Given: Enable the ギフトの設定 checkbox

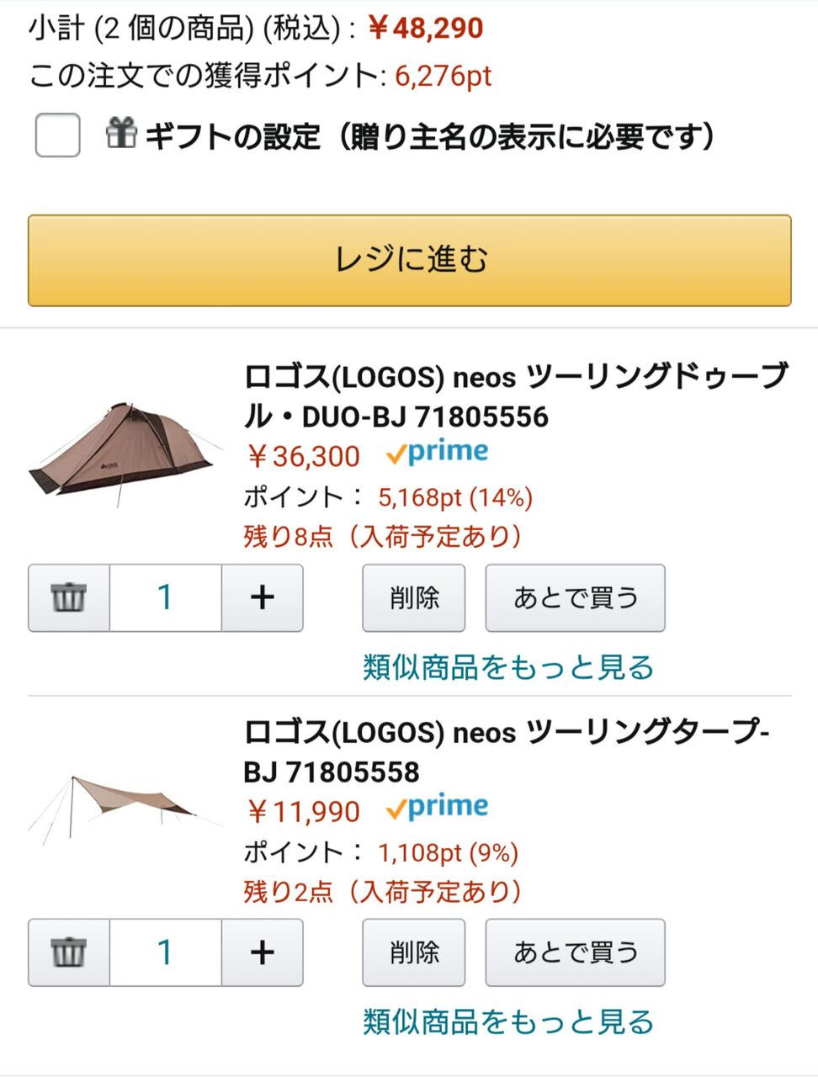Looking at the screenshot, I should click(57, 135).
